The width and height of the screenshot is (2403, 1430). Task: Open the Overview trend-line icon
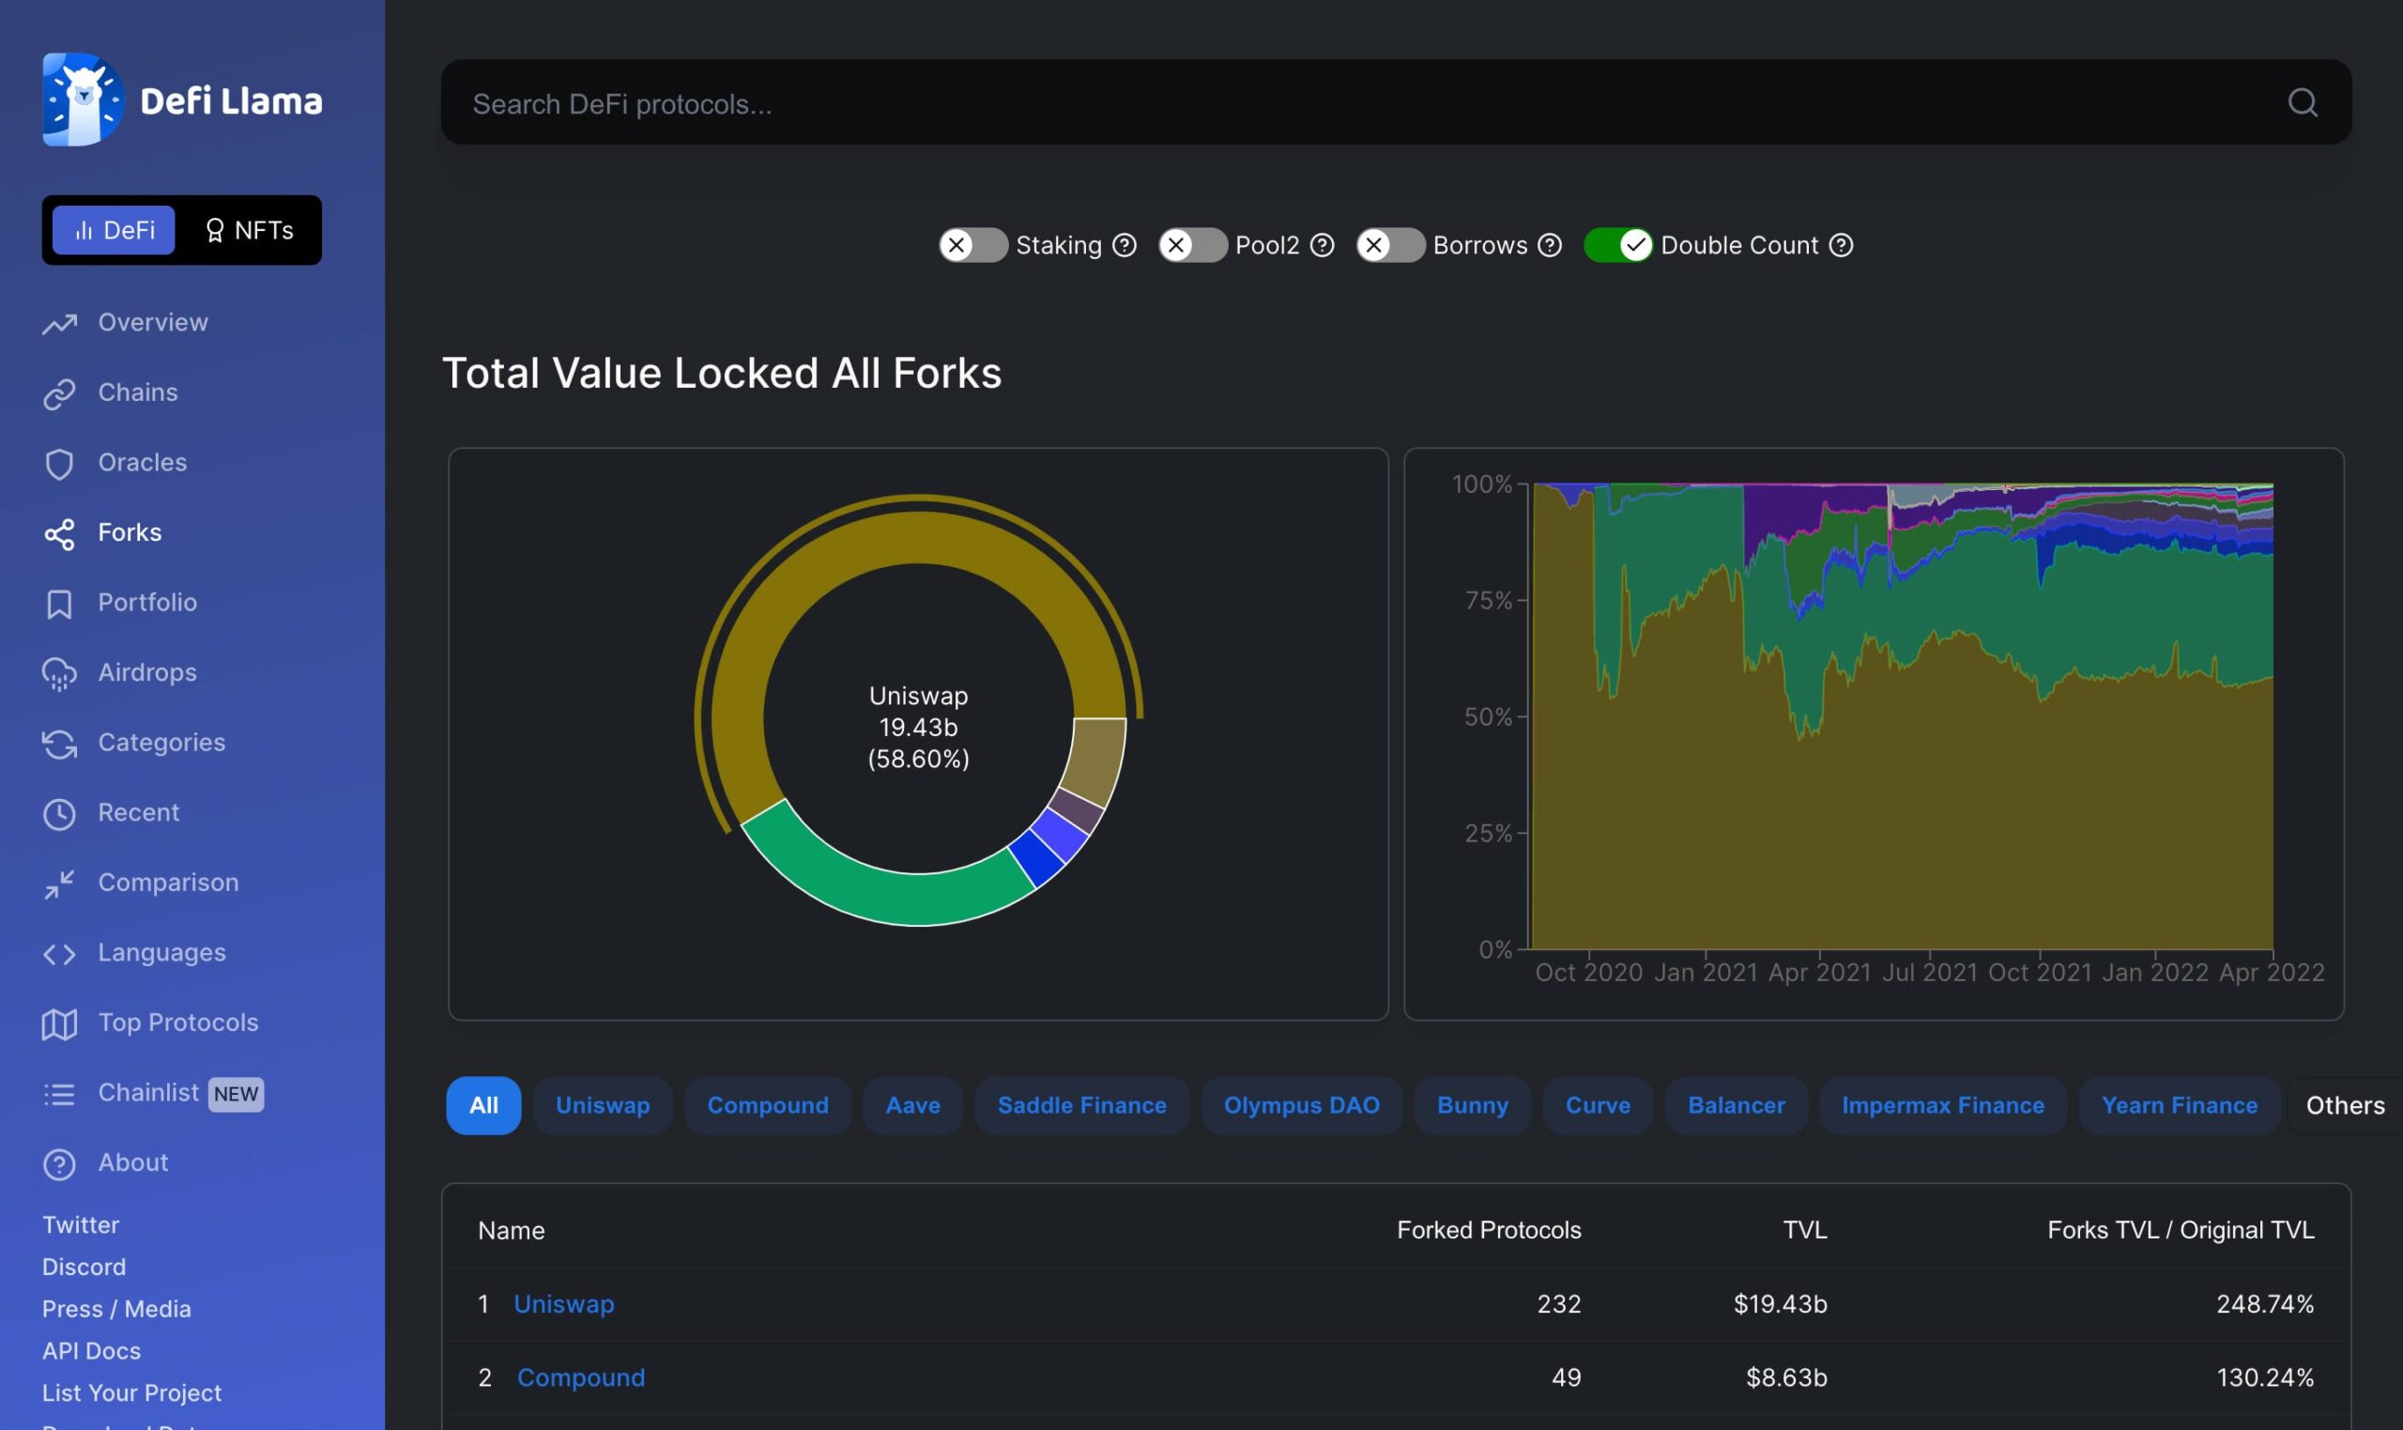click(x=60, y=324)
